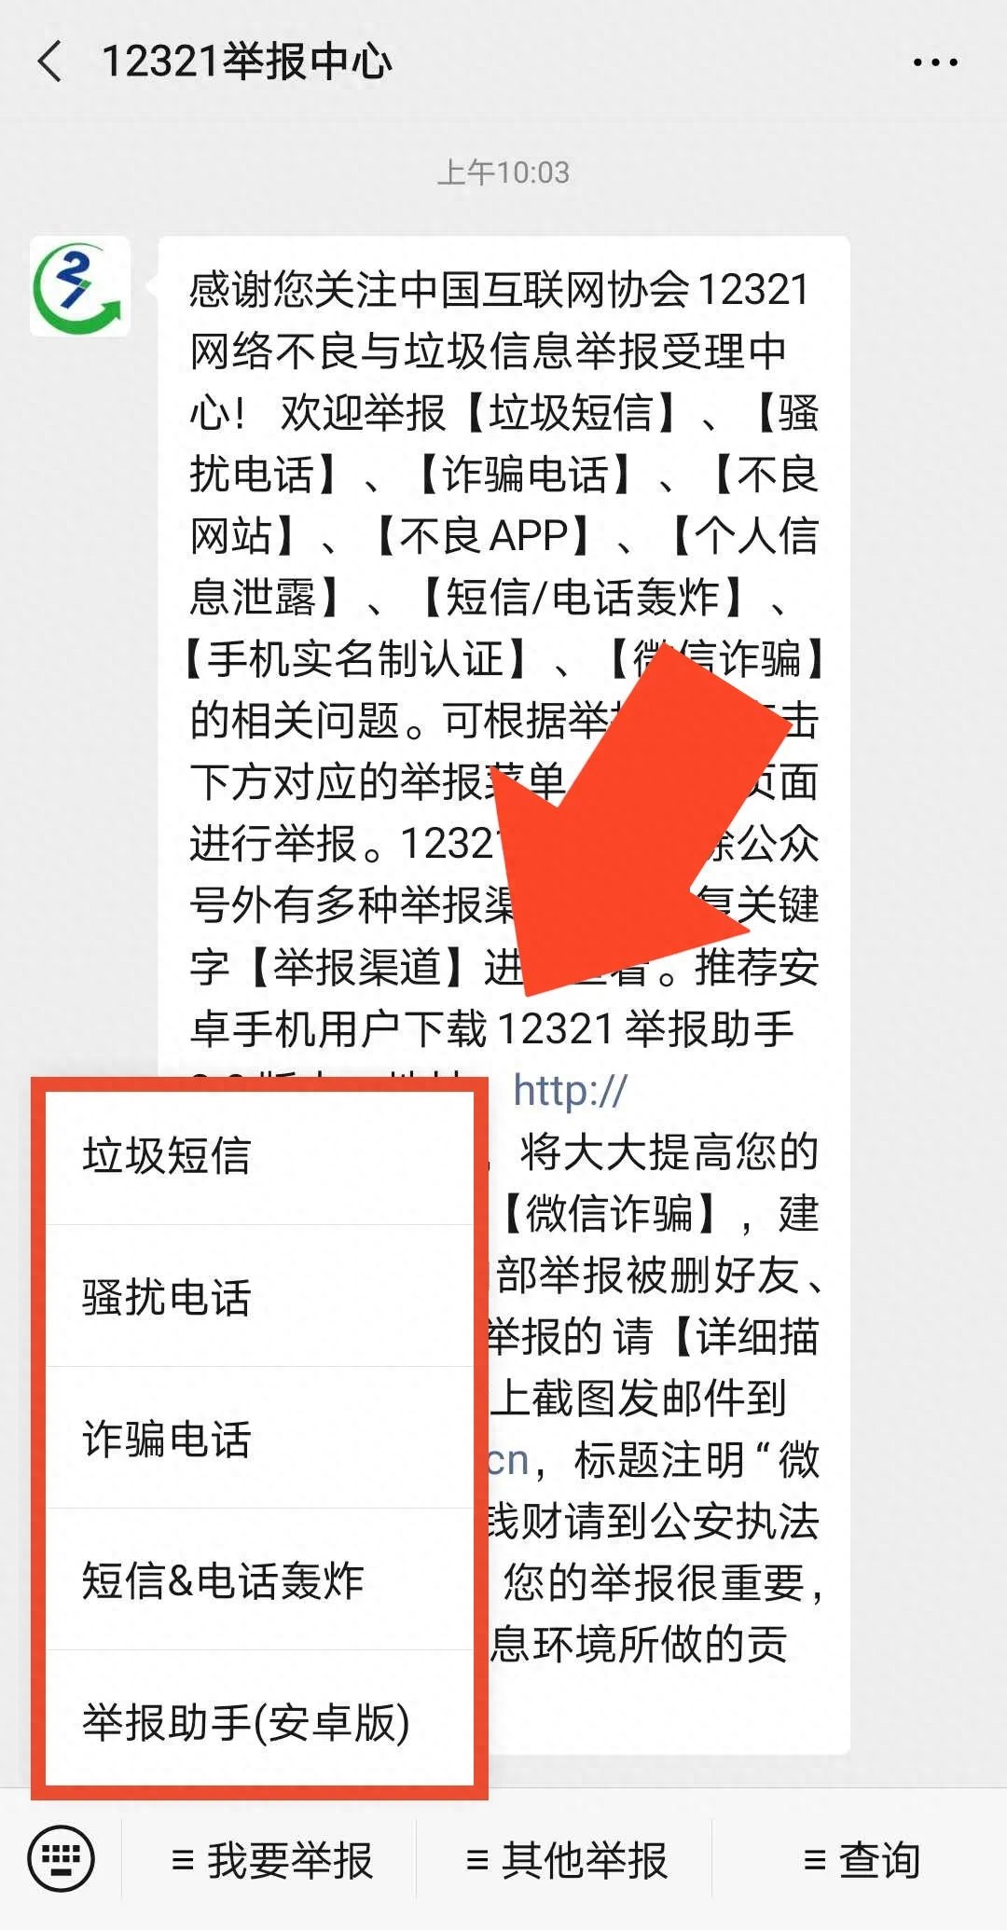Image resolution: width=1007 pixels, height=1930 pixels.
Task: Tap the welcome message bubble text
Action: pyautogui.click(x=504, y=995)
